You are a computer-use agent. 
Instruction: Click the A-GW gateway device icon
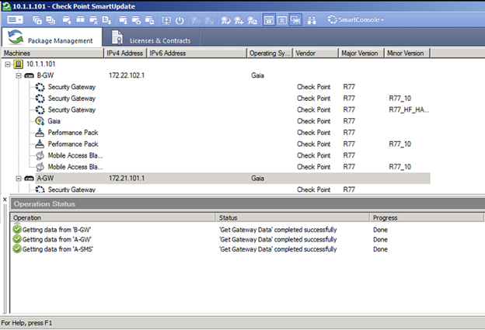coord(29,179)
